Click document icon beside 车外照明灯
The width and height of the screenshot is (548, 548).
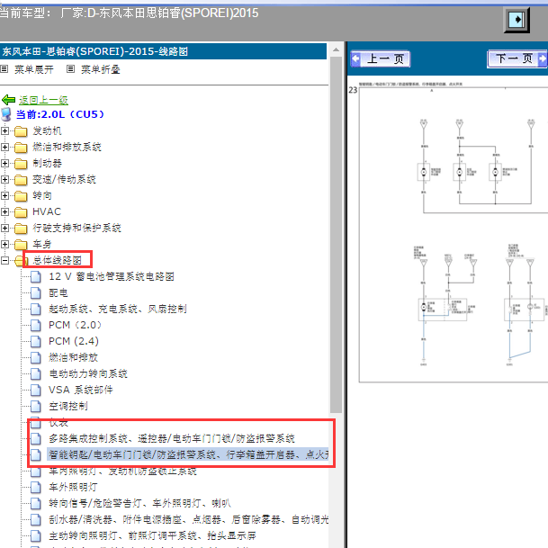click(36, 487)
